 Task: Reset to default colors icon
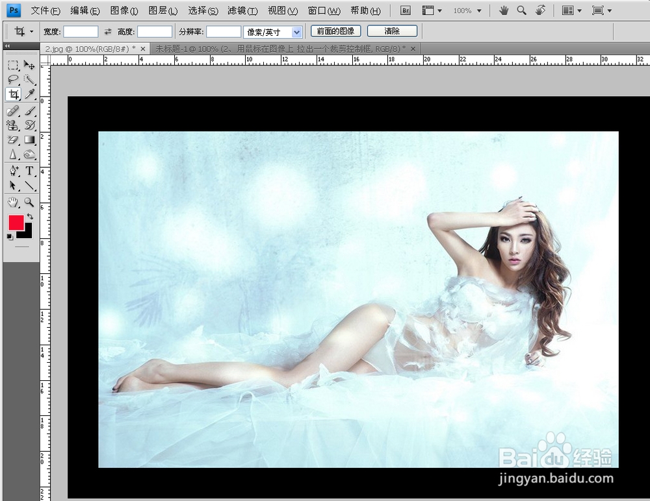pyautogui.click(x=10, y=236)
